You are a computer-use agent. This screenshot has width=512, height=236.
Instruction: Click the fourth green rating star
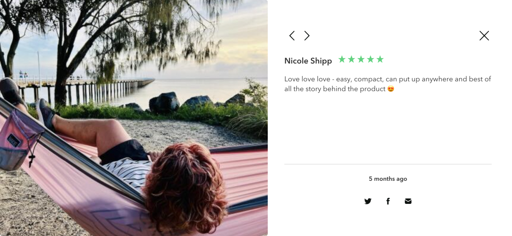370,60
